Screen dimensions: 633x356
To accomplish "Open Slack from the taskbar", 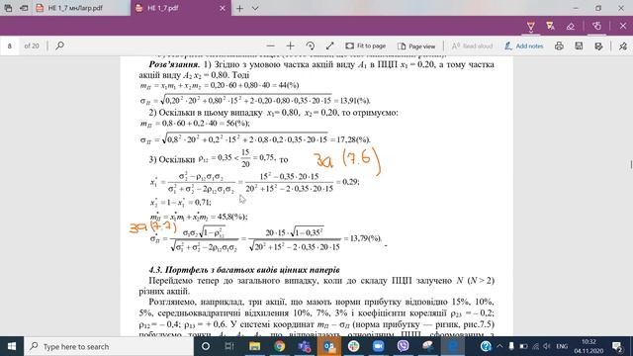I will click(x=354, y=346).
